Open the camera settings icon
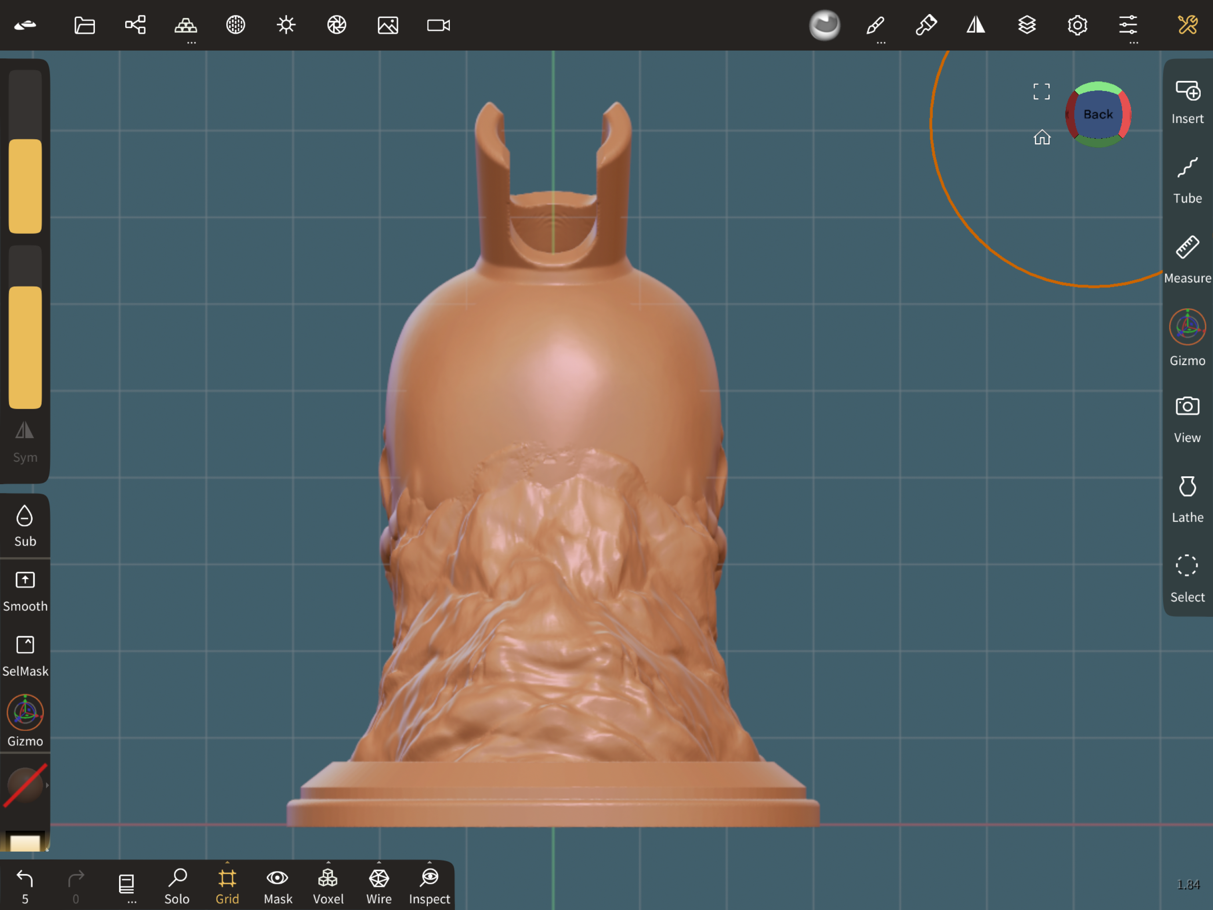 coord(438,25)
